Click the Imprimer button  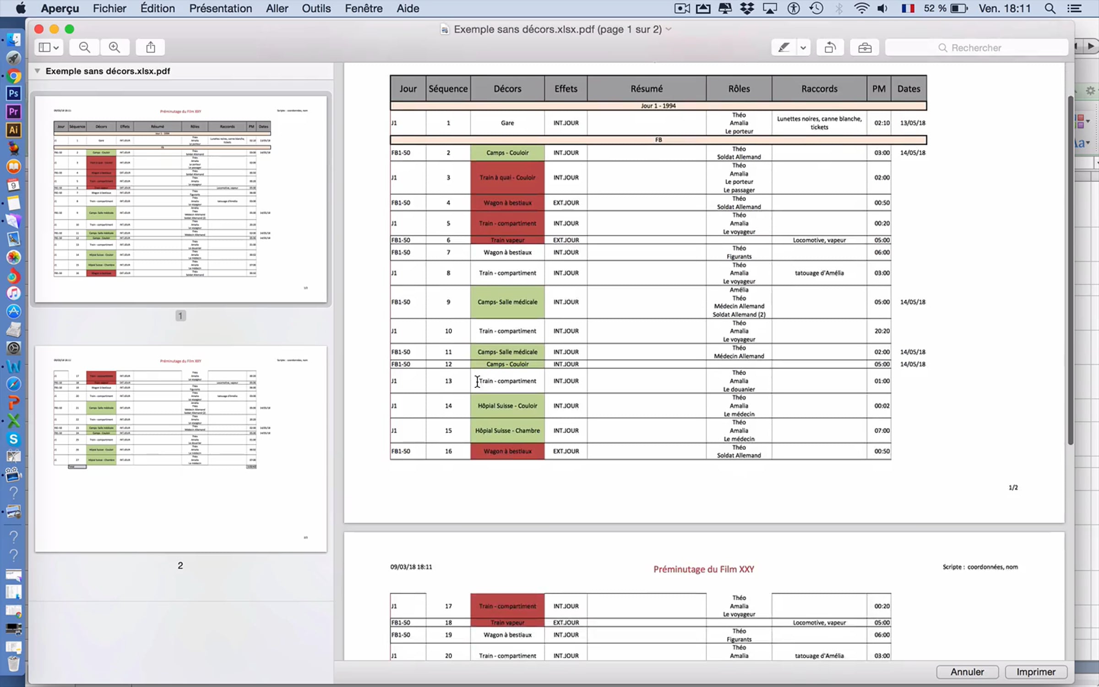click(1036, 672)
